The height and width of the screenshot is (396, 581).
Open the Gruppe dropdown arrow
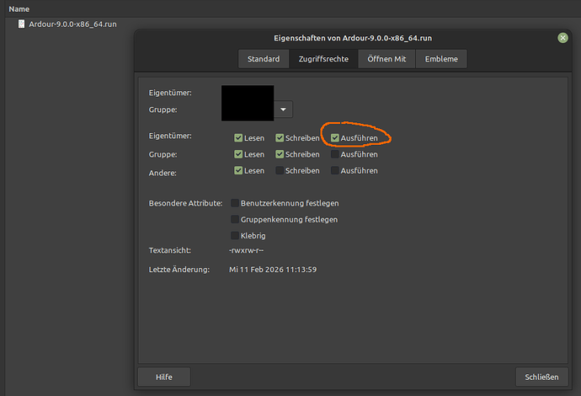283,110
